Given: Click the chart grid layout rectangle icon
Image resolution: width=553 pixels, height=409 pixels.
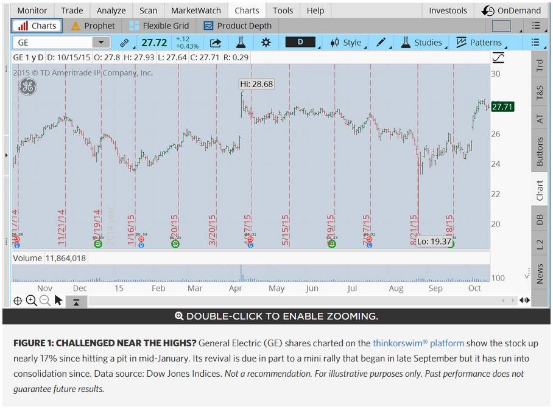Looking at the screenshot, I should pyautogui.click(x=501, y=26).
